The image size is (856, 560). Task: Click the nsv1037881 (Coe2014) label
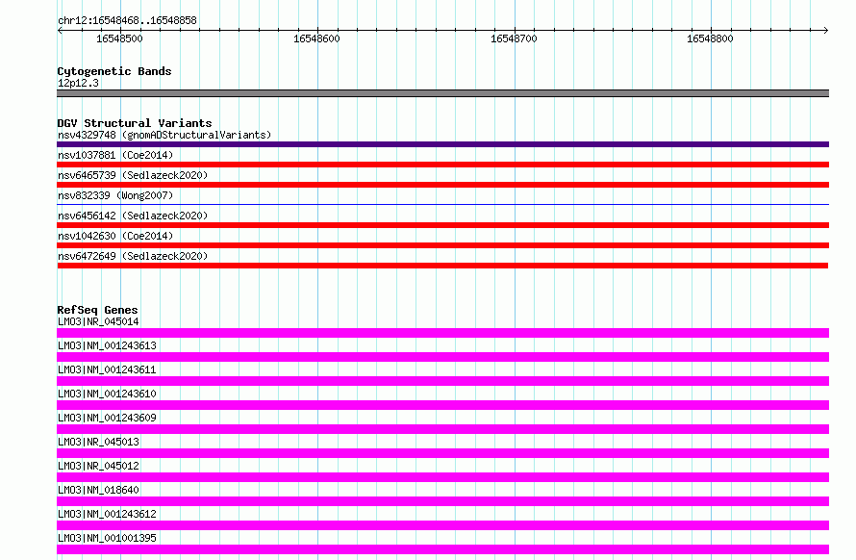coord(115,155)
